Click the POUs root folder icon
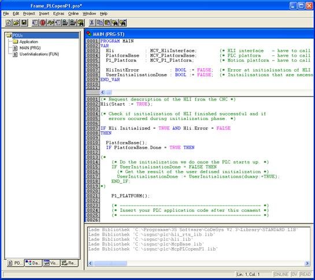Screen dimensions: 315x280 click(9, 35)
